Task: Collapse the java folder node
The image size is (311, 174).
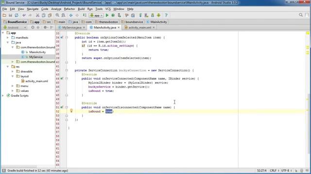Action: pyautogui.click(x=8, y=43)
